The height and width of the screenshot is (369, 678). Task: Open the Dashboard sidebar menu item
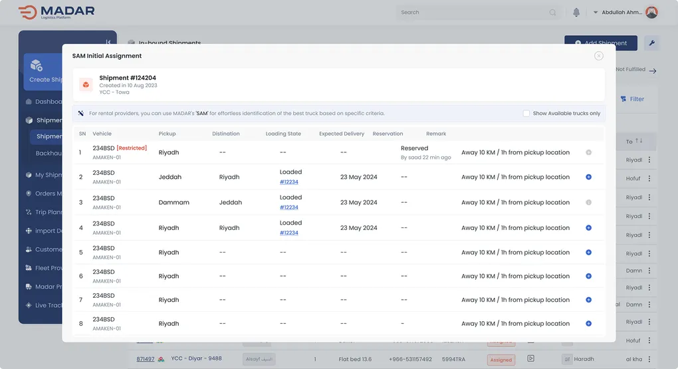point(48,102)
